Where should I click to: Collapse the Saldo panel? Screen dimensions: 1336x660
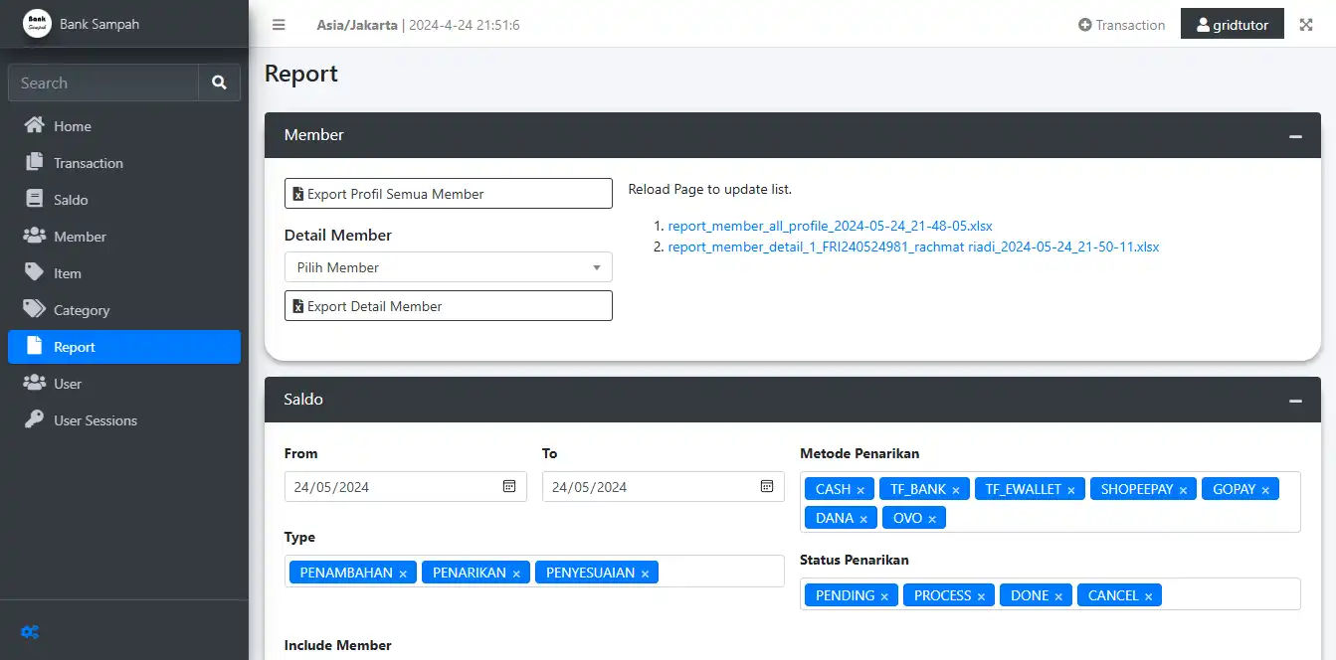(x=1295, y=401)
